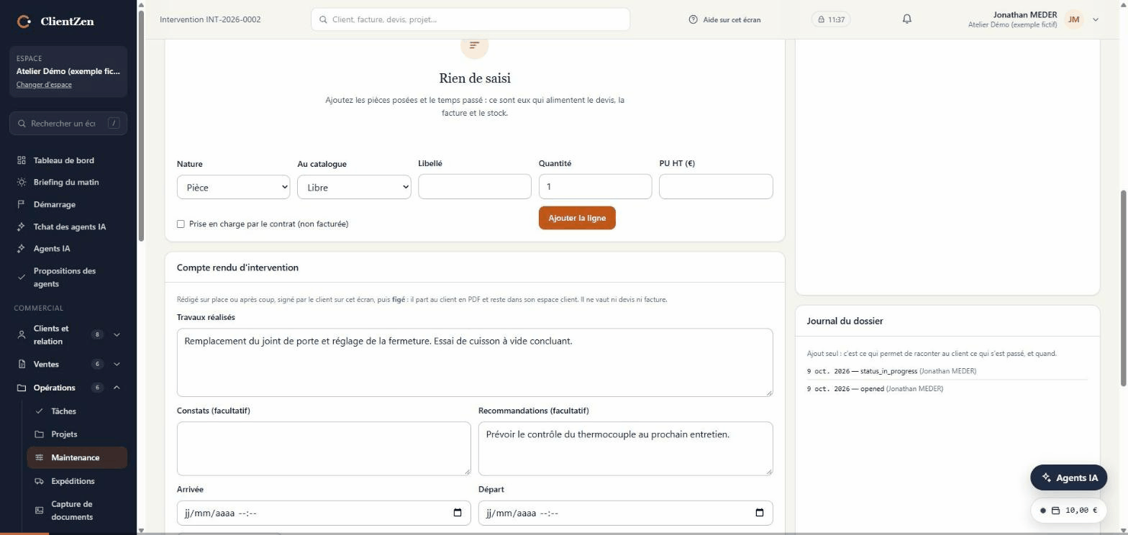Open the Arrivée calendar picker icon
1128x535 pixels.
[458, 513]
